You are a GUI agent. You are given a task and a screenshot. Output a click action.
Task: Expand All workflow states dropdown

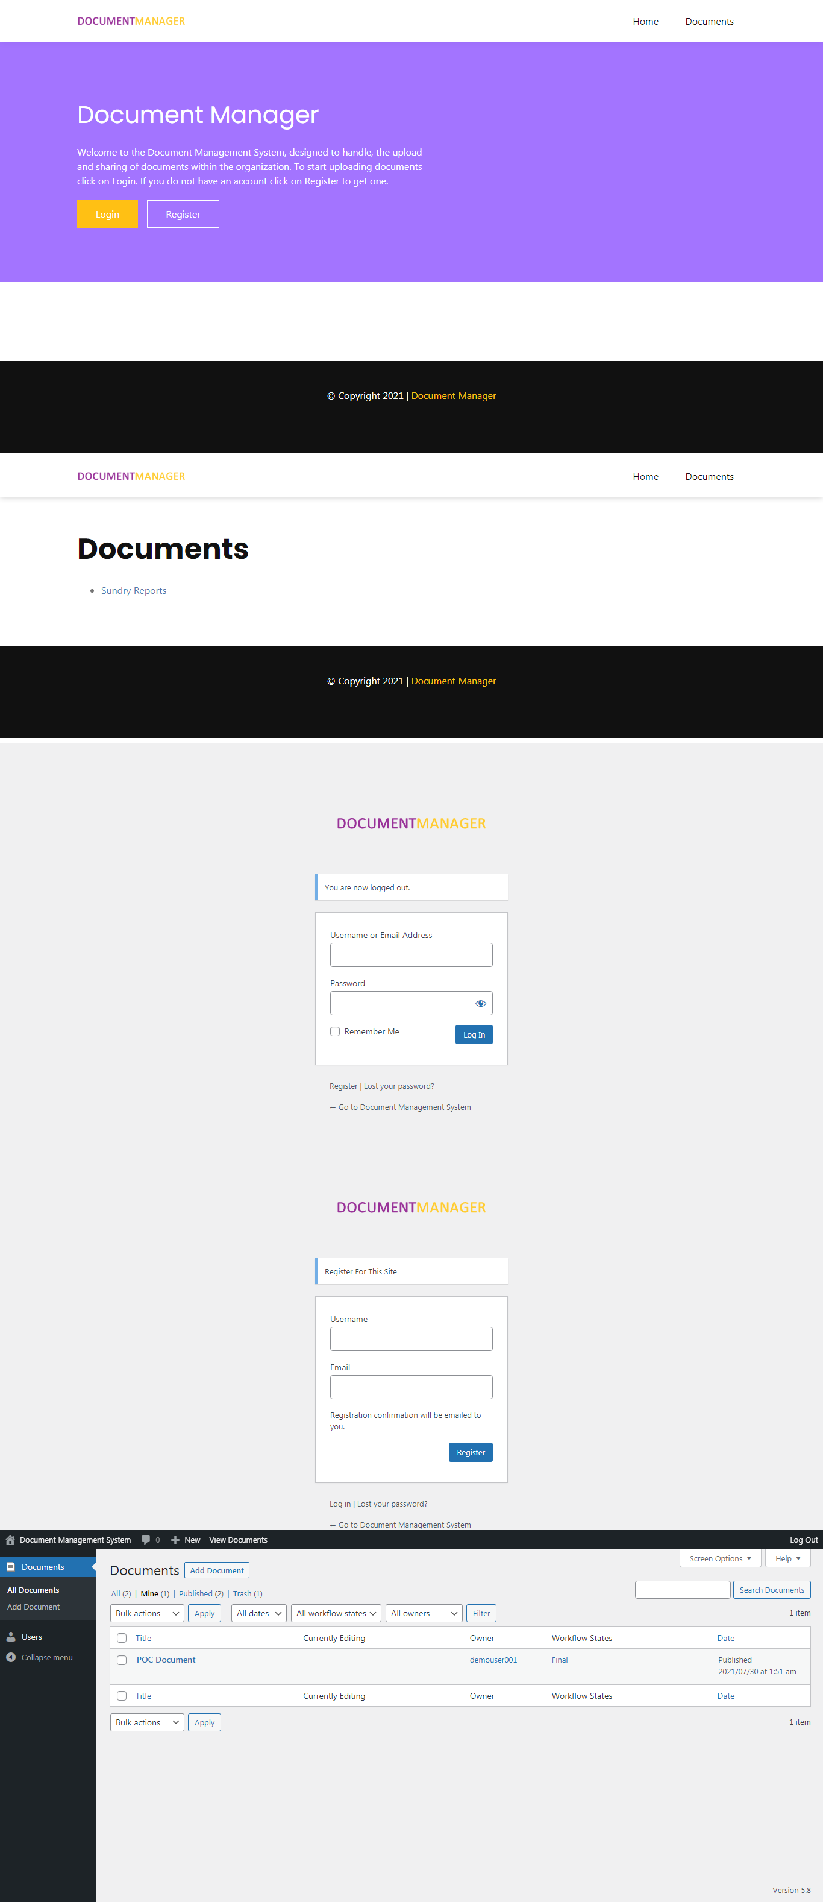(x=336, y=1613)
